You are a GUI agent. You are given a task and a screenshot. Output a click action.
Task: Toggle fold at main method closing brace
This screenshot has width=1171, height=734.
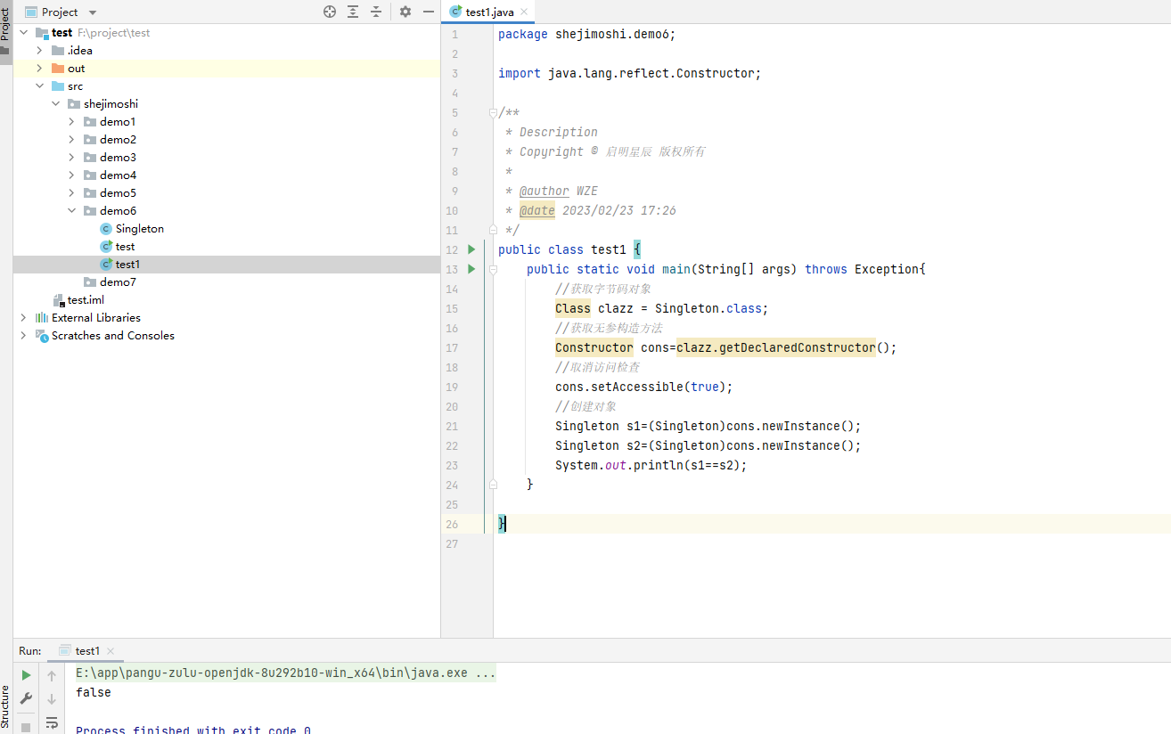point(492,485)
